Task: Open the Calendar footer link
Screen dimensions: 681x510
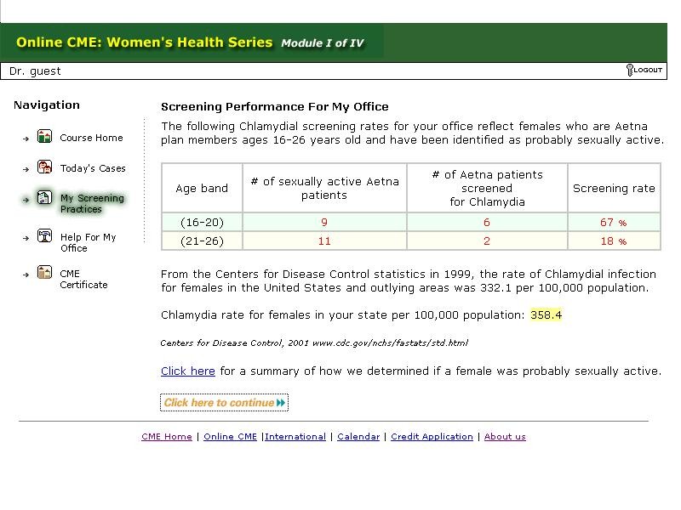Action: pos(358,437)
